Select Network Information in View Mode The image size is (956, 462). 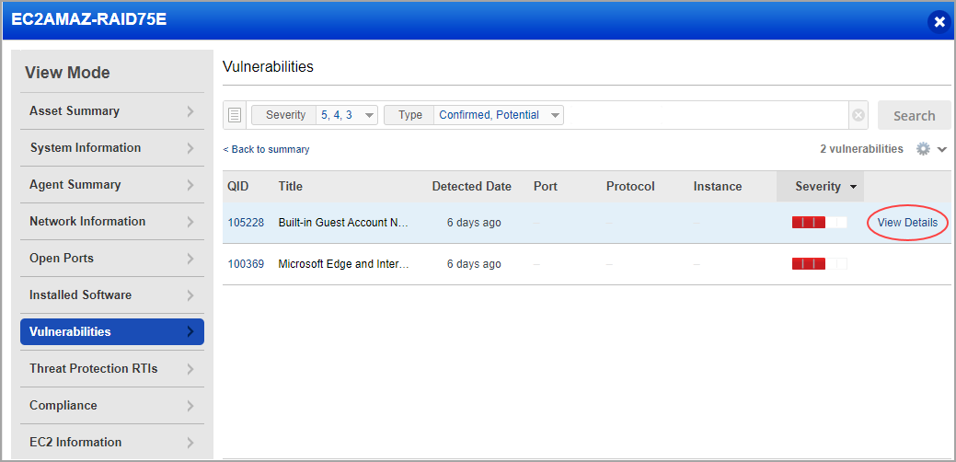coord(112,221)
